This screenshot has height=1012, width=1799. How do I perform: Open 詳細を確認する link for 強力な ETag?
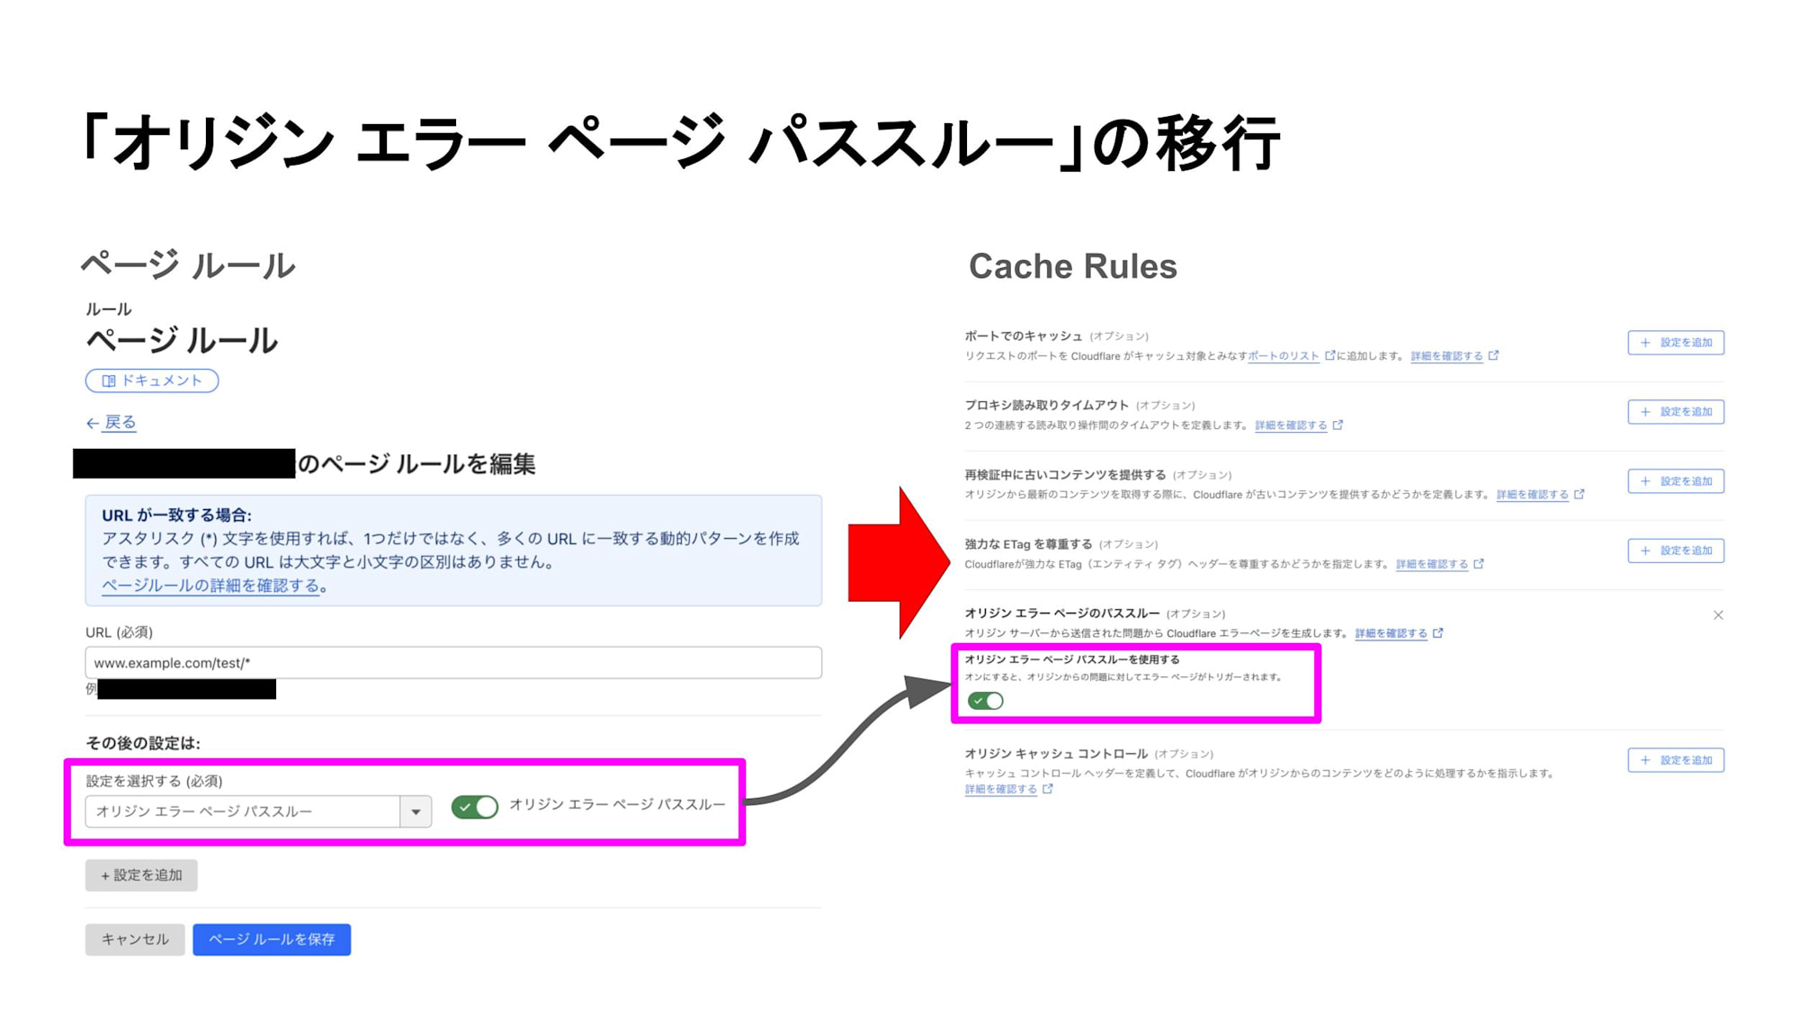tap(1432, 564)
